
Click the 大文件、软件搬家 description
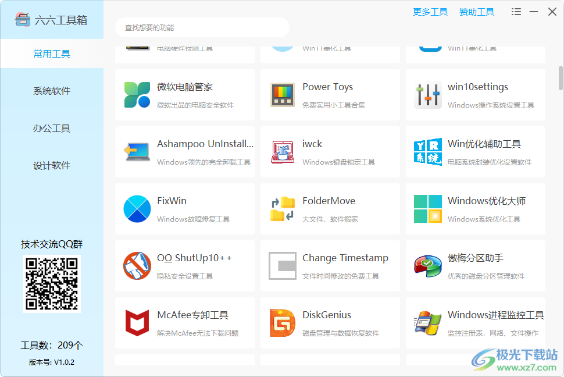330,219
